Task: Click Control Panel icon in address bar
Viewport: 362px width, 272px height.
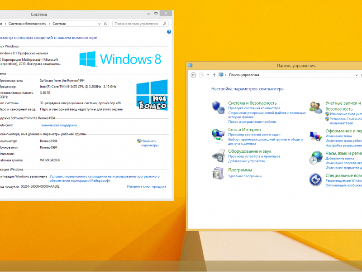Action: (x=221, y=75)
